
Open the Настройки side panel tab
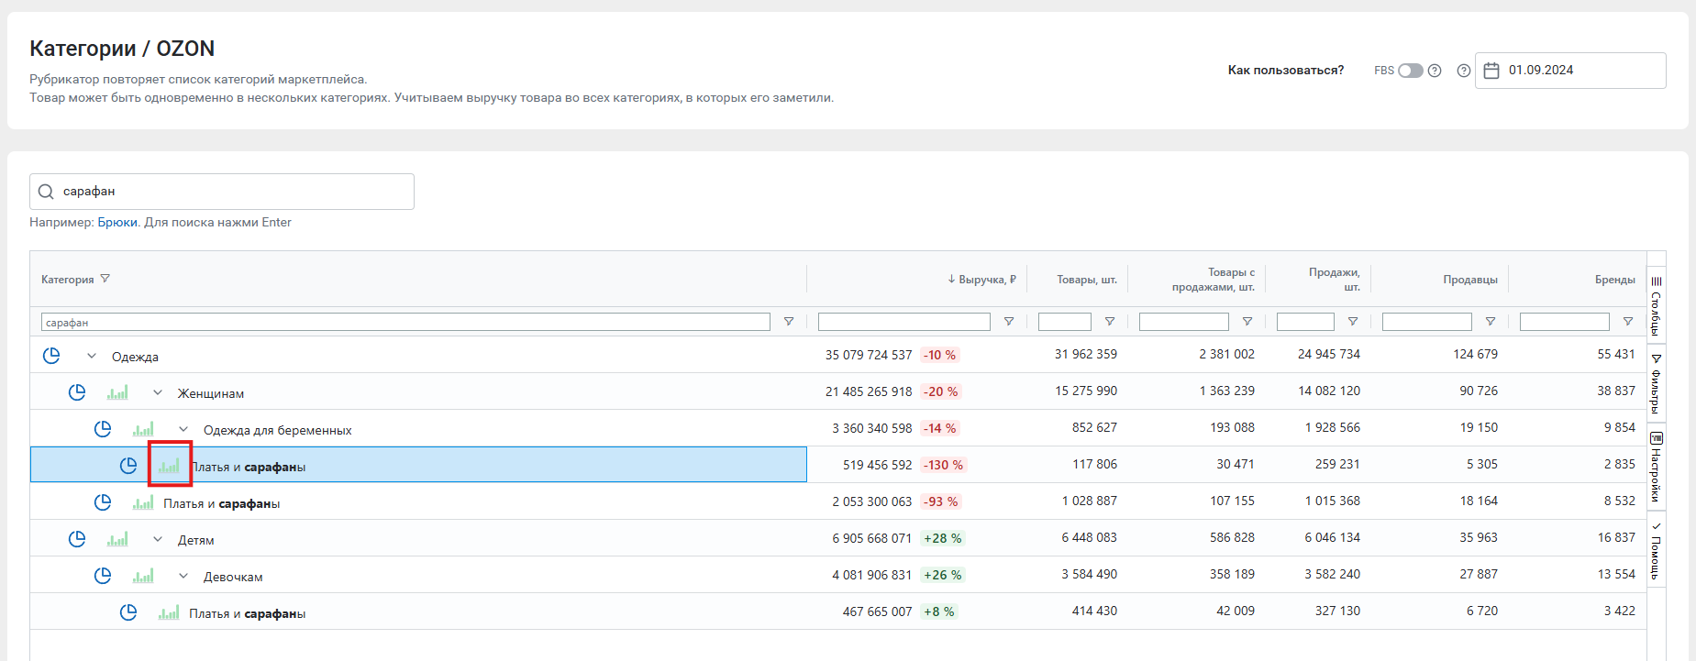coord(1657,468)
